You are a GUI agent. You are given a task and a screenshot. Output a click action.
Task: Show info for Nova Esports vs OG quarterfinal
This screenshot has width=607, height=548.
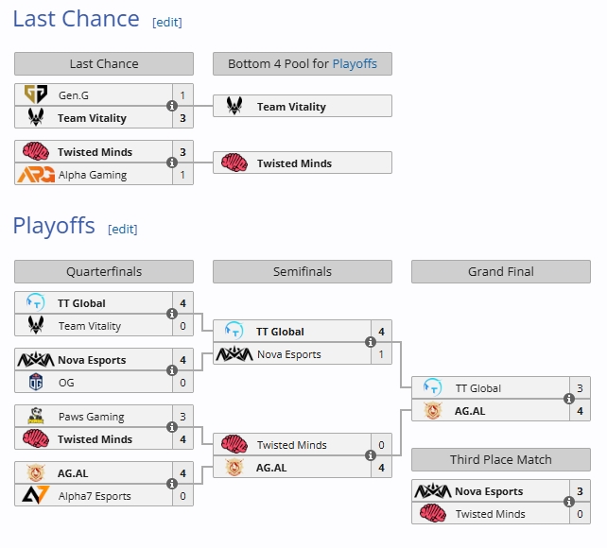tap(172, 370)
